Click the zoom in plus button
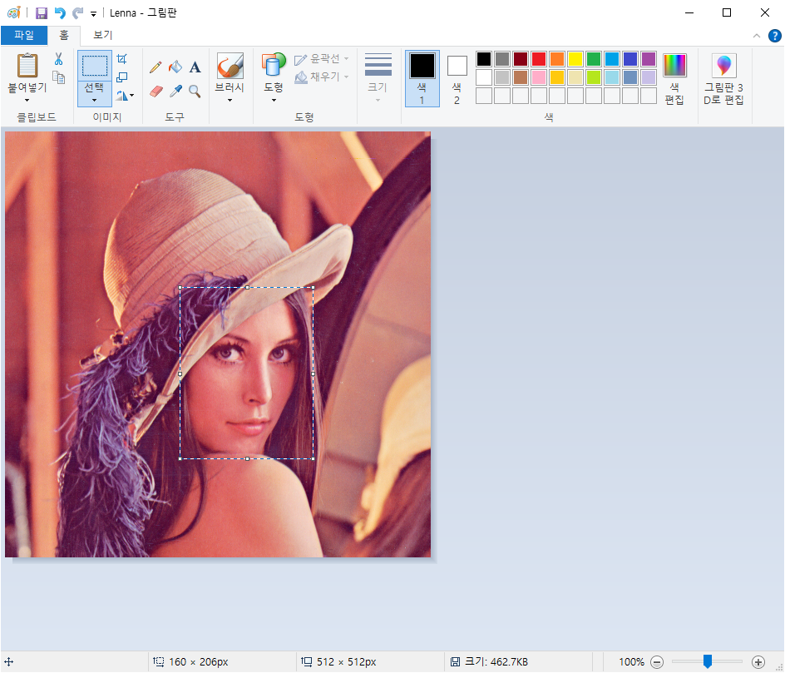This screenshot has height=673, width=785. [758, 662]
